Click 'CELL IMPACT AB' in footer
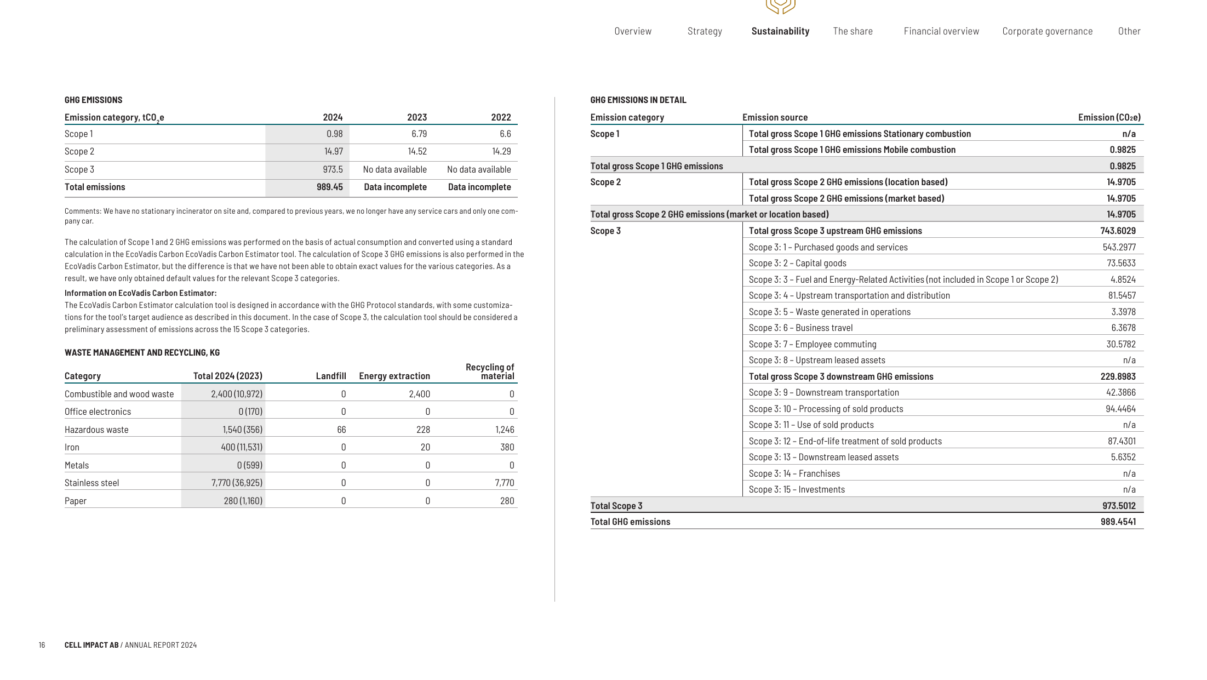 (91, 645)
